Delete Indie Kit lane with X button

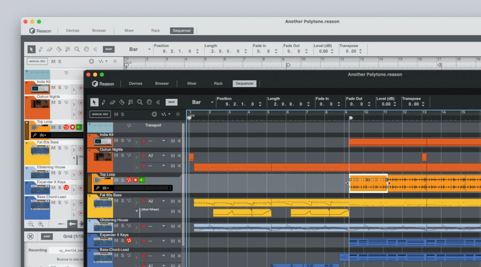click(x=179, y=140)
